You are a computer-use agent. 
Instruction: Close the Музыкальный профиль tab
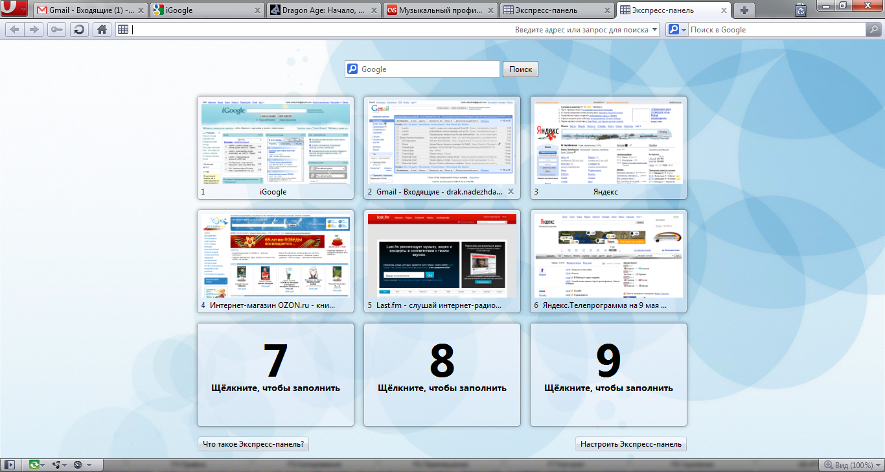[x=490, y=10]
